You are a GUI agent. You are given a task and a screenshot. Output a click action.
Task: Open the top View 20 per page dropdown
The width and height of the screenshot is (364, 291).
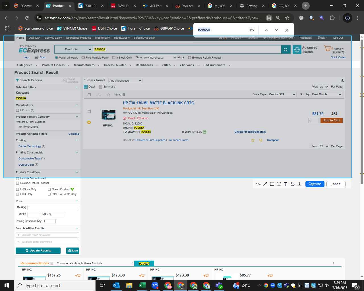point(324,87)
